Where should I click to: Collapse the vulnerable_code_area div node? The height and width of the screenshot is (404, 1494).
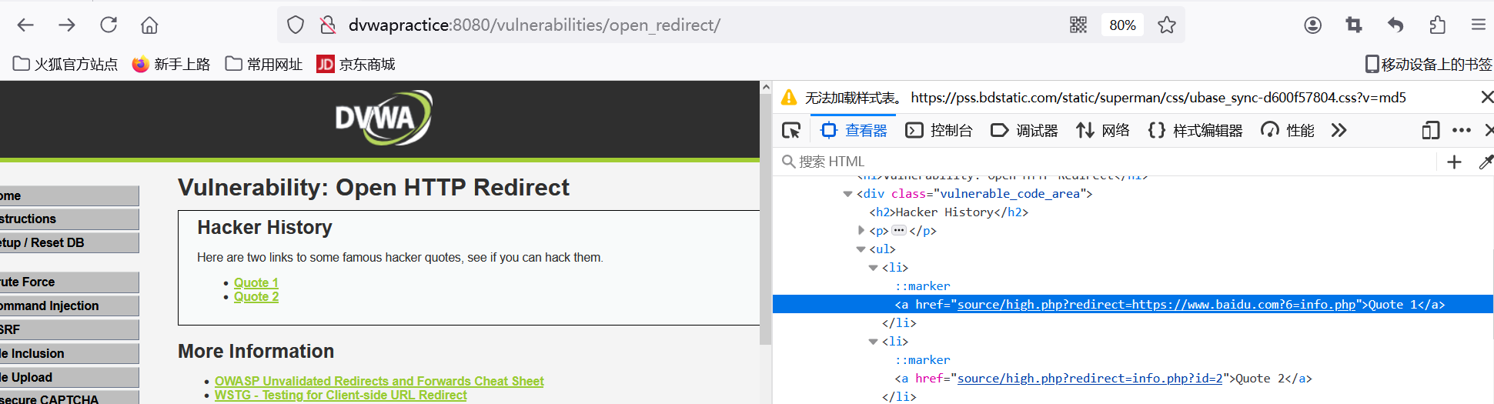[x=847, y=194]
